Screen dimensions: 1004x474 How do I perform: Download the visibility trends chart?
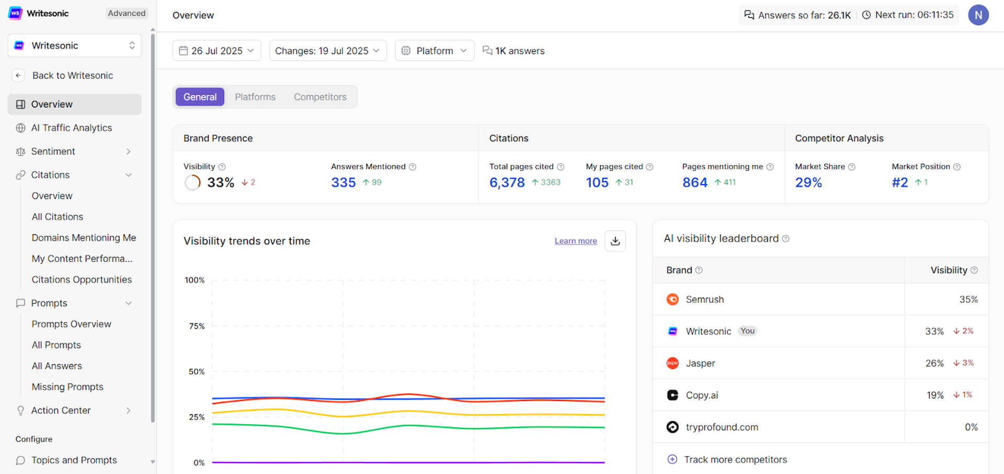tap(615, 241)
